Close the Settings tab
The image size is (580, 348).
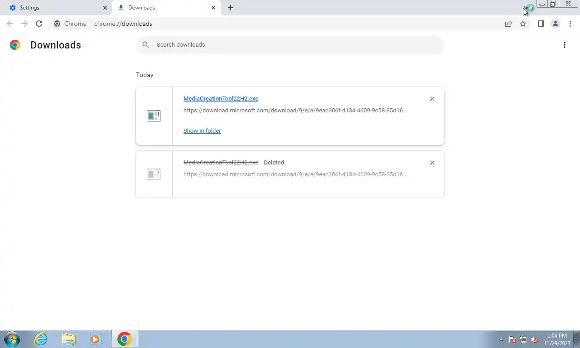click(x=105, y=8)
